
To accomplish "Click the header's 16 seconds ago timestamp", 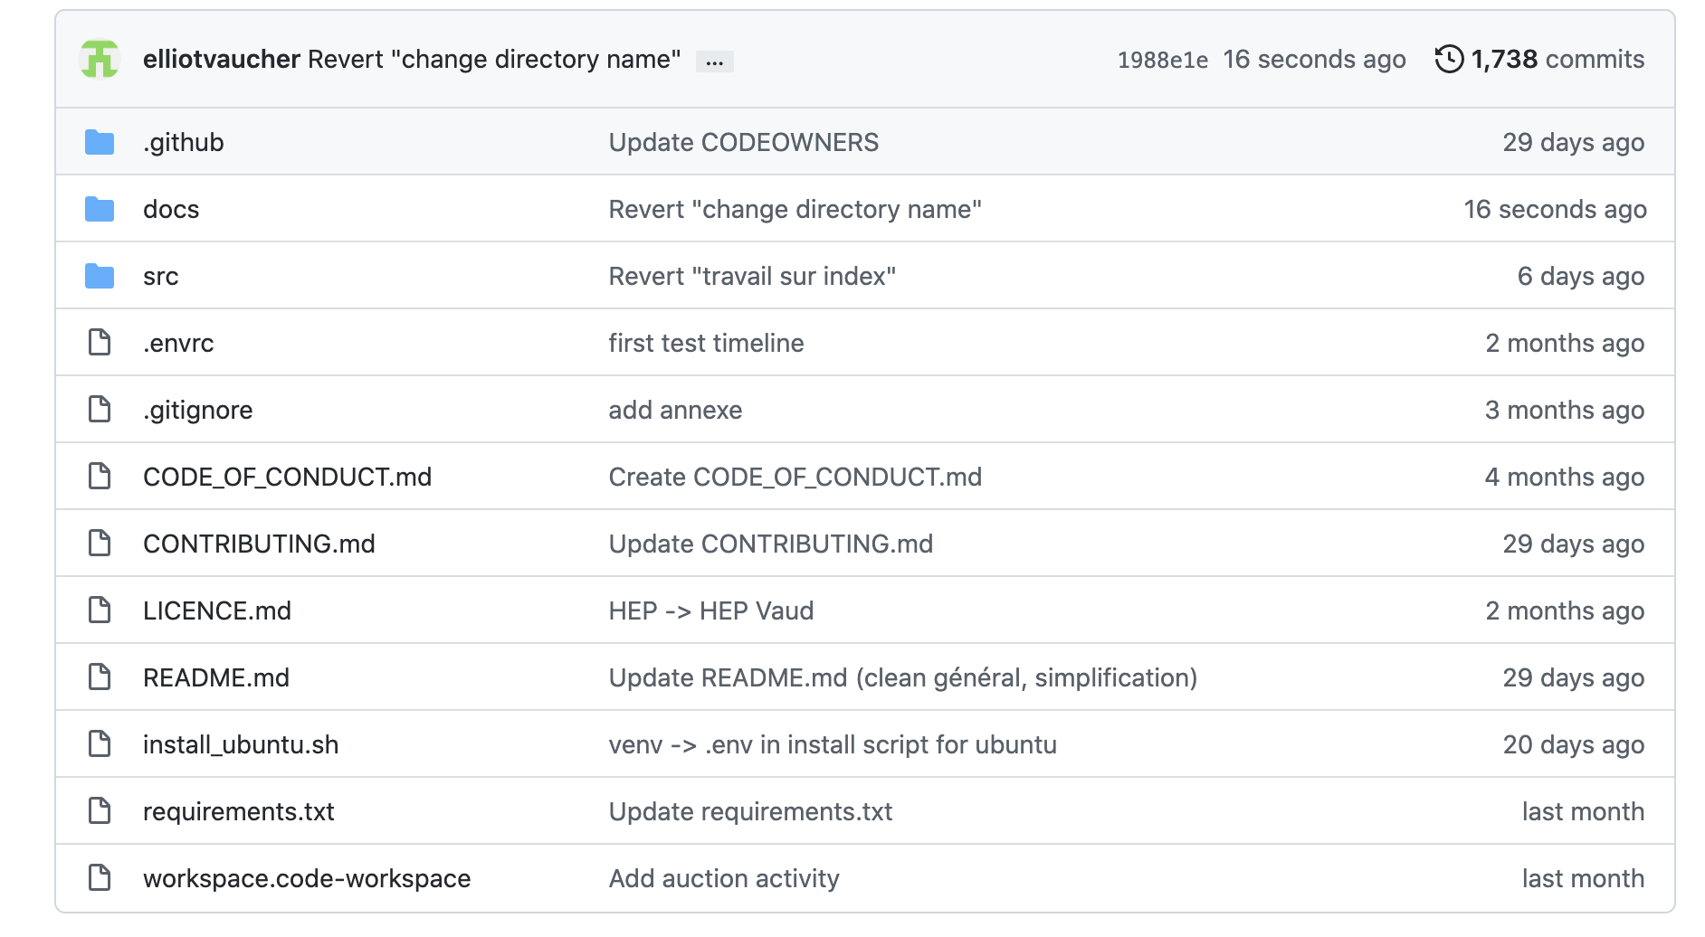I will pos(1314,60).
